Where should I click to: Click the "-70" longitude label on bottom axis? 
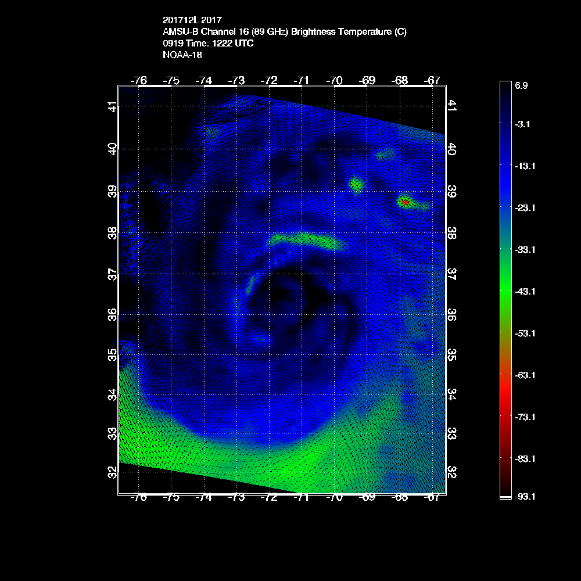(x=334, y=498)
